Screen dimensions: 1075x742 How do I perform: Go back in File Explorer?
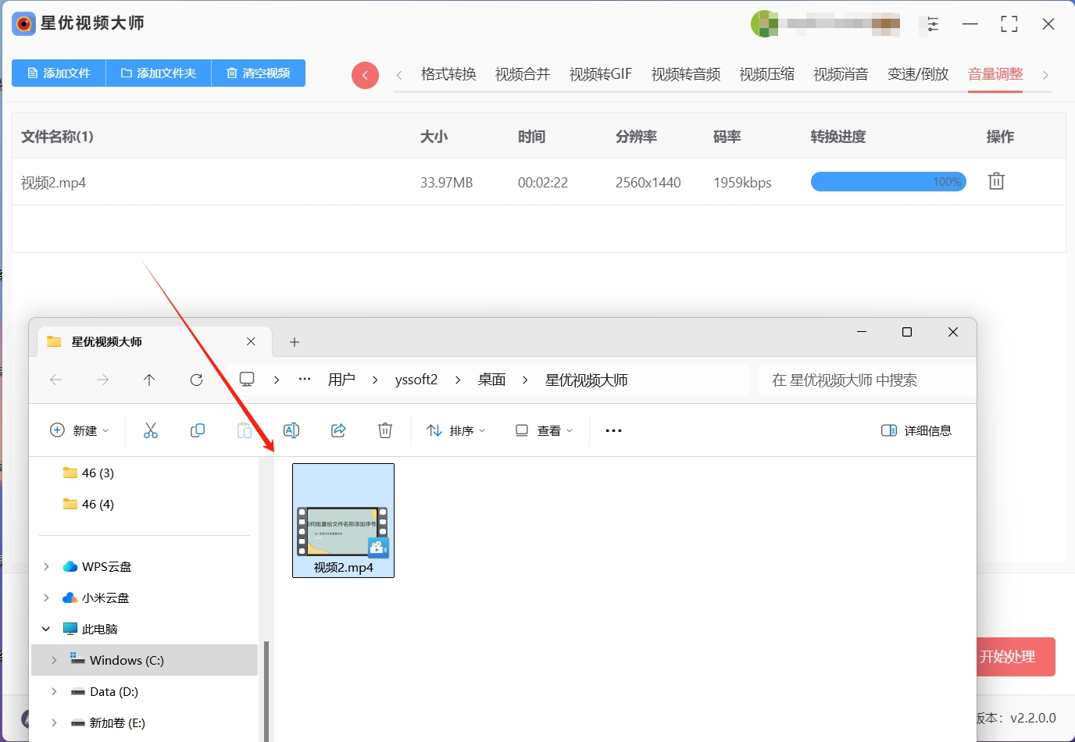[x=55, y=380]
